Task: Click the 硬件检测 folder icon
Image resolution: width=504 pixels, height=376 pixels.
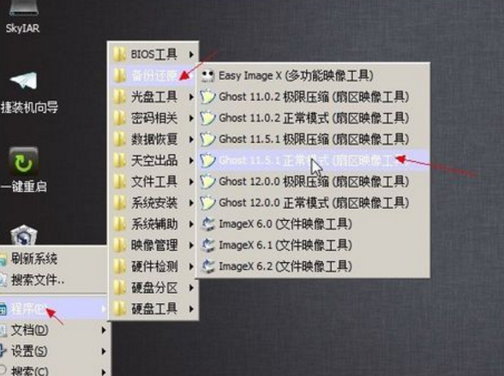Action: click(120, 266)
